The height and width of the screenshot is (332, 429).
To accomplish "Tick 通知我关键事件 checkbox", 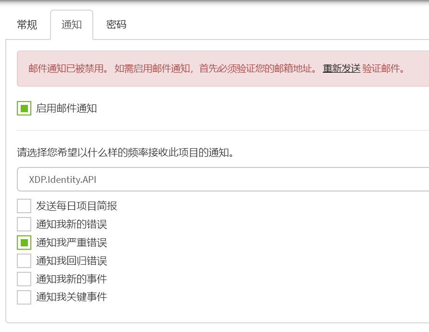I will pyautogui.click(x=24, y=297).
